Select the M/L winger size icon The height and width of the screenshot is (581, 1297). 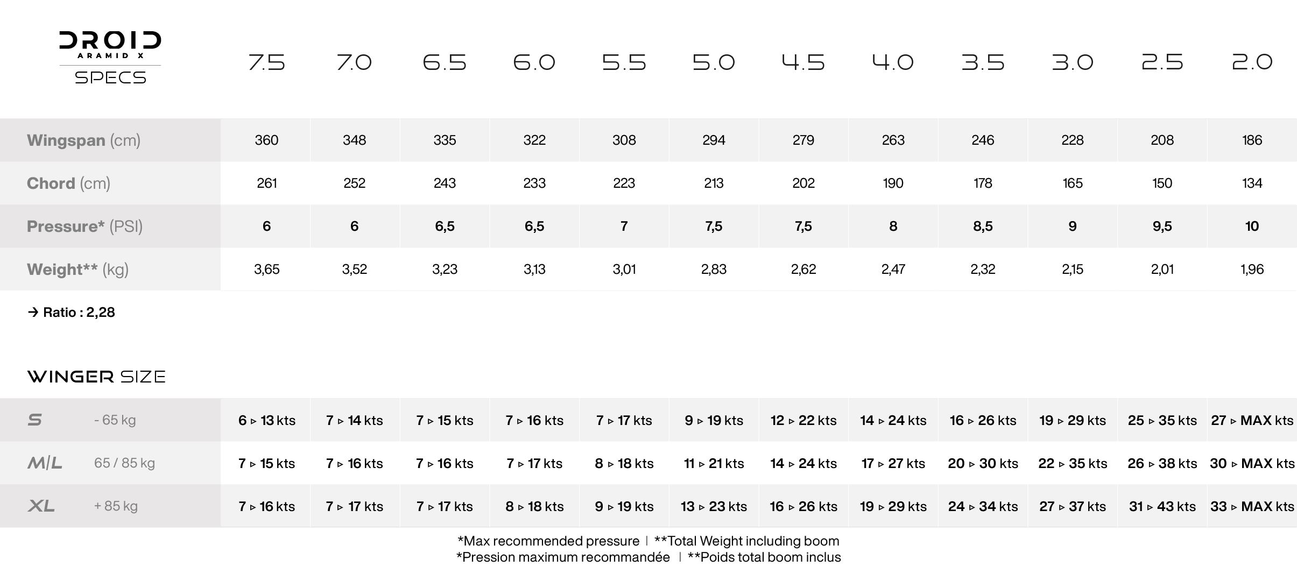pos(45,463)
